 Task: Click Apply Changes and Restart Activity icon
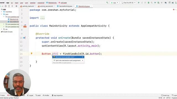point(142,2)
